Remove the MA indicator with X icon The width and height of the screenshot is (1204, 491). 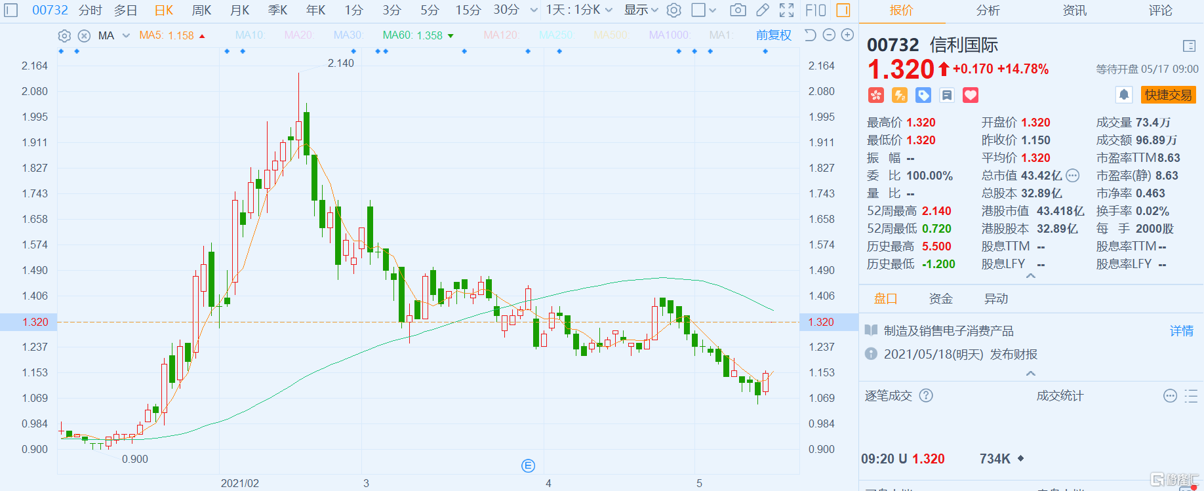(84, 35)
